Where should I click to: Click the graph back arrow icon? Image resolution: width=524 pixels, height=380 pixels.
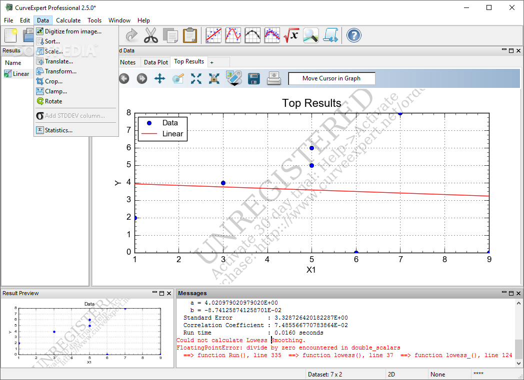coord(124,79)
